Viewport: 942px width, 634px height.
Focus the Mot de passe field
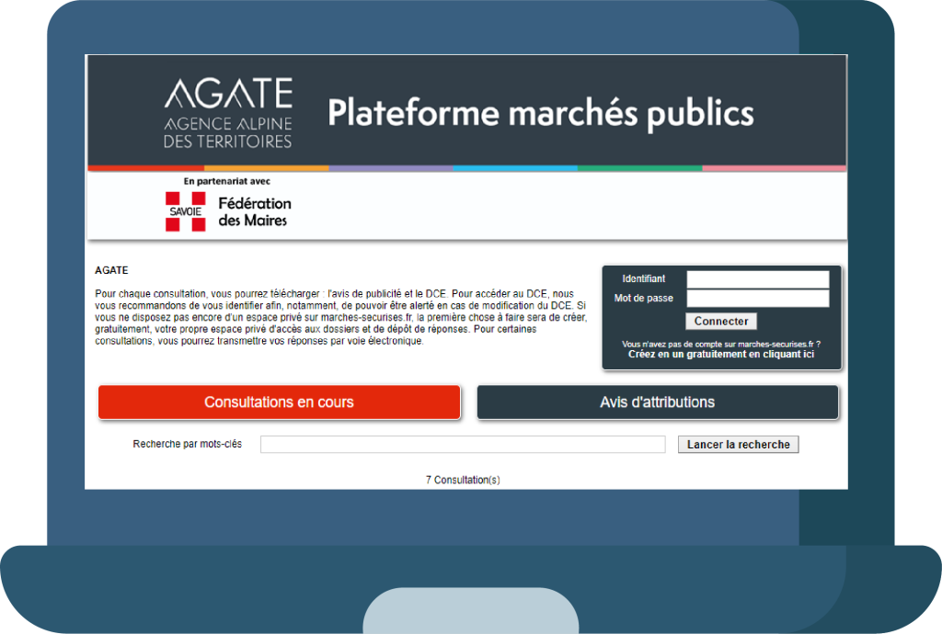[x=758, y=298]
